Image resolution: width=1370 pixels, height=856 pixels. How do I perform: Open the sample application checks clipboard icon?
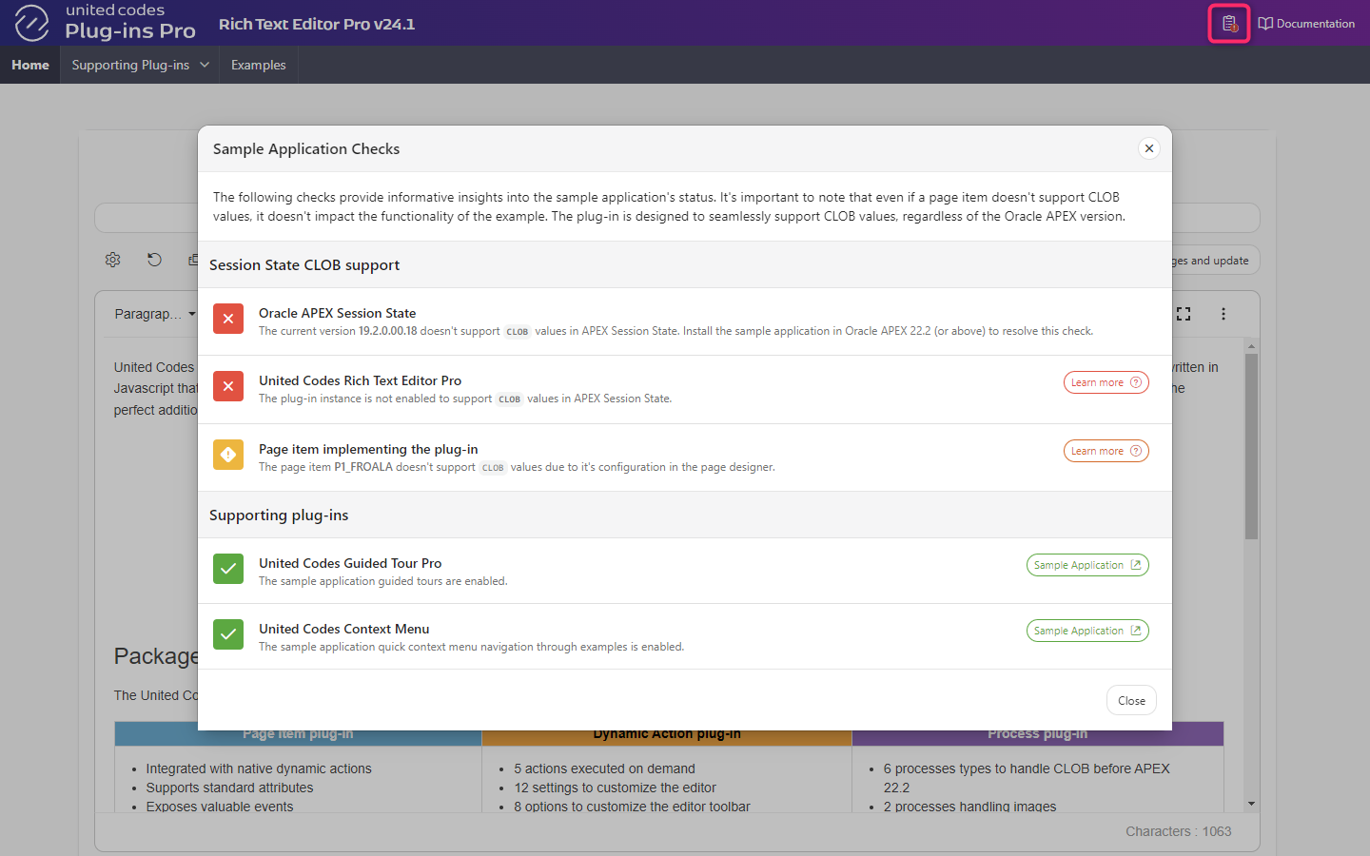pyautogui.click(x=1229, y=24)
